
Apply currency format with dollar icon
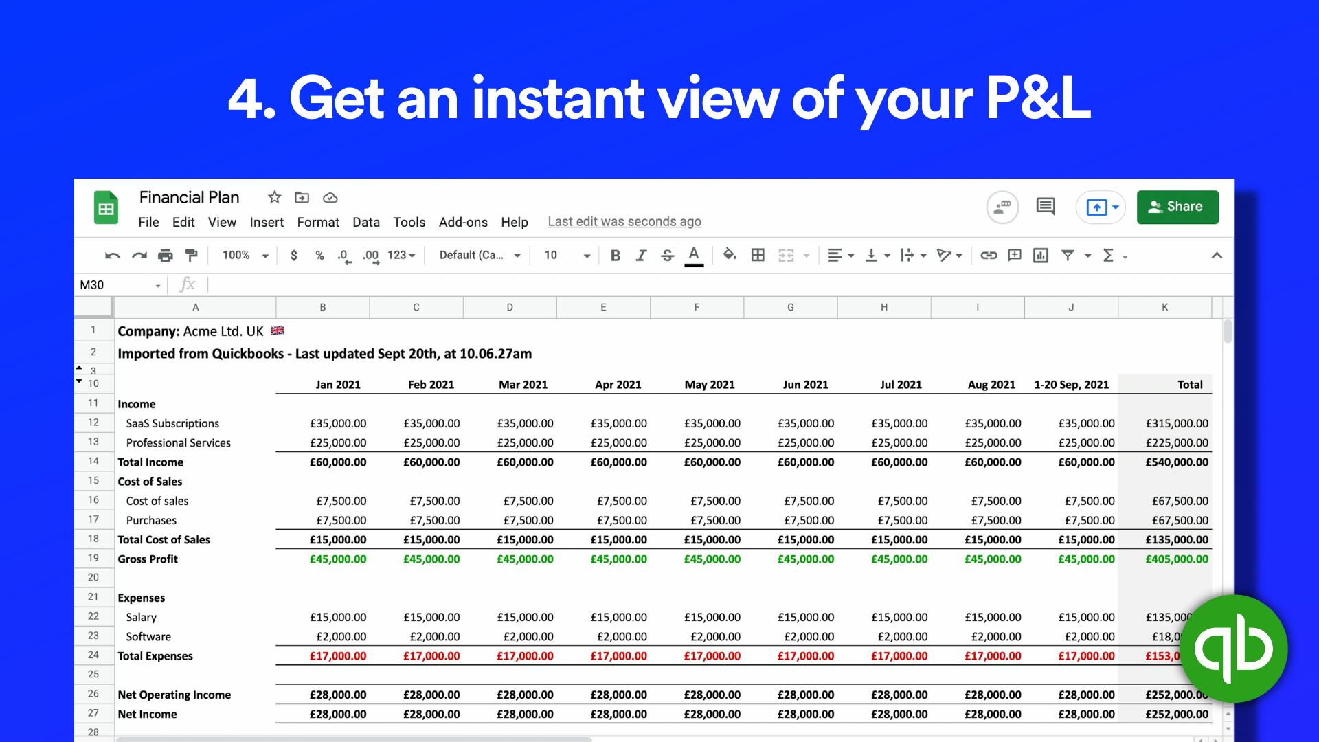[294, 255]
